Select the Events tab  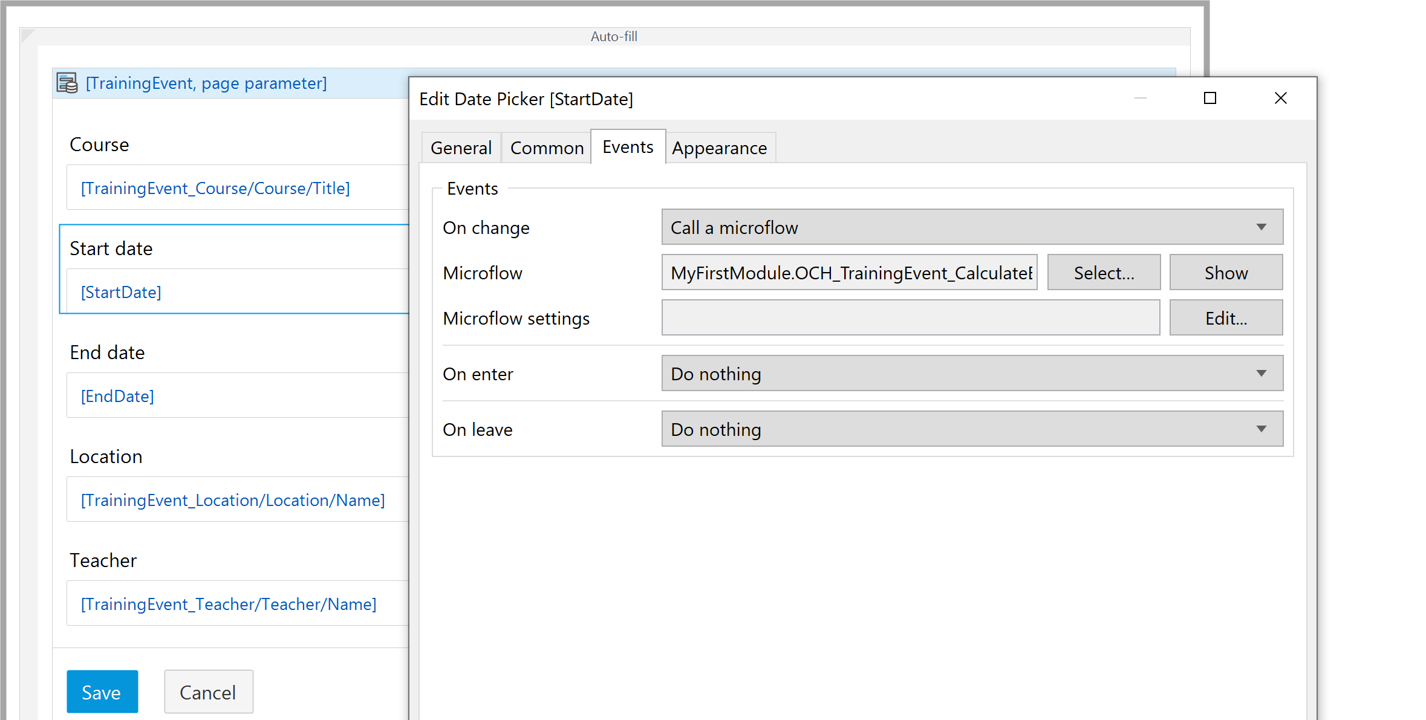[x=628, y=147]
